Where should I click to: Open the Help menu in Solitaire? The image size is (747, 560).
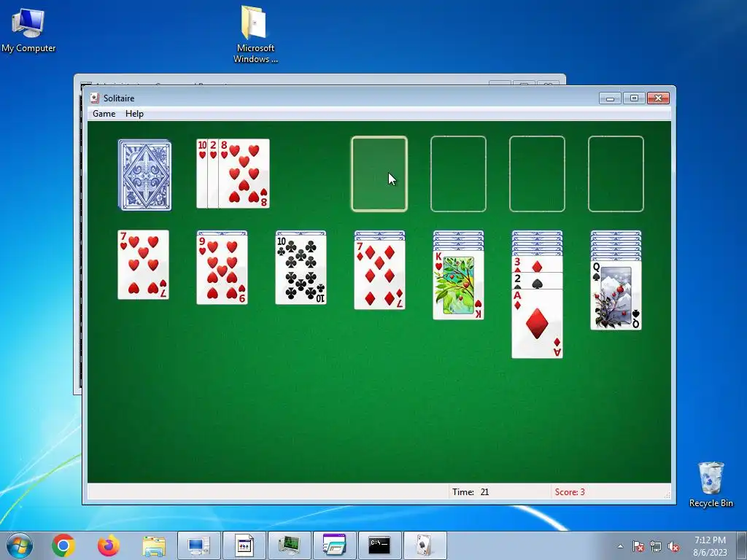pyautogui.click(x=134, y=113)
